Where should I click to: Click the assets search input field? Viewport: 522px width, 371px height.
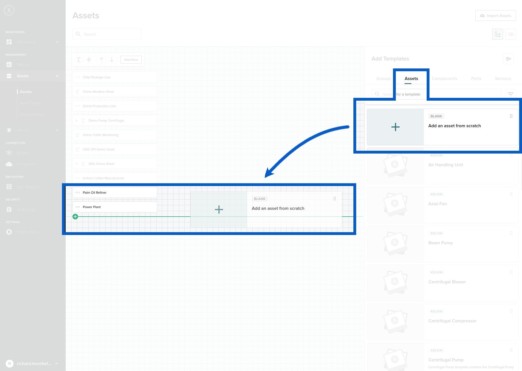(107, 34)
